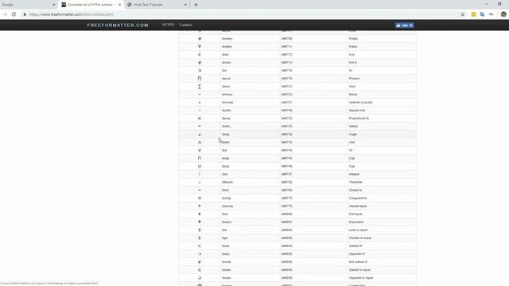Select the Asterisk (Lowast) description cell

tap(382, 102)
